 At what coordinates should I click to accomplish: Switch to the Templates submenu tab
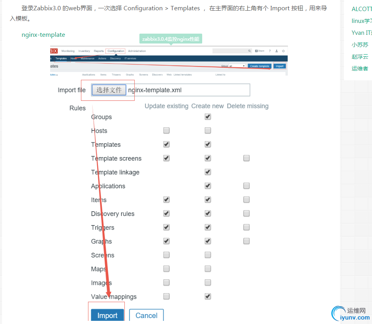tap(61, 59)
